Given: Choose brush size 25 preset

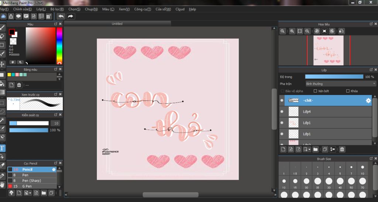Looking at the screenshot, I should coord(318,182).
